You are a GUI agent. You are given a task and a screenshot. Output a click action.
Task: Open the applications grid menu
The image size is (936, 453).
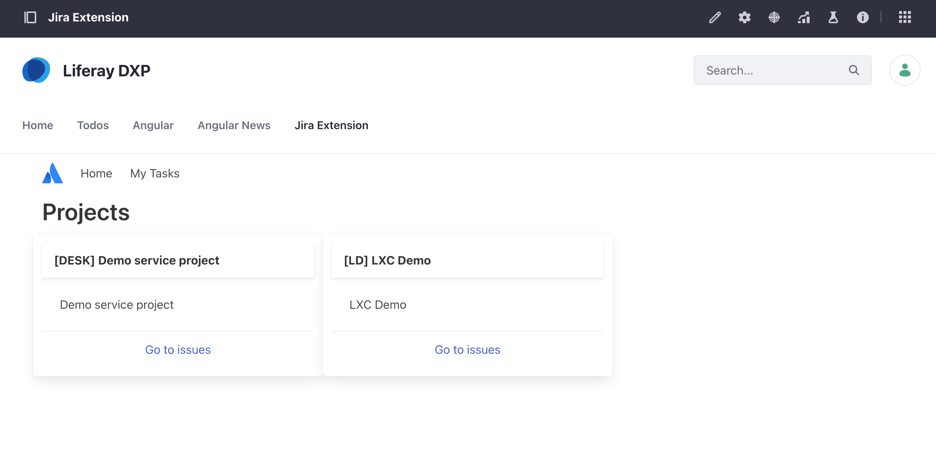pyautogui.click(x=905, y=17)
